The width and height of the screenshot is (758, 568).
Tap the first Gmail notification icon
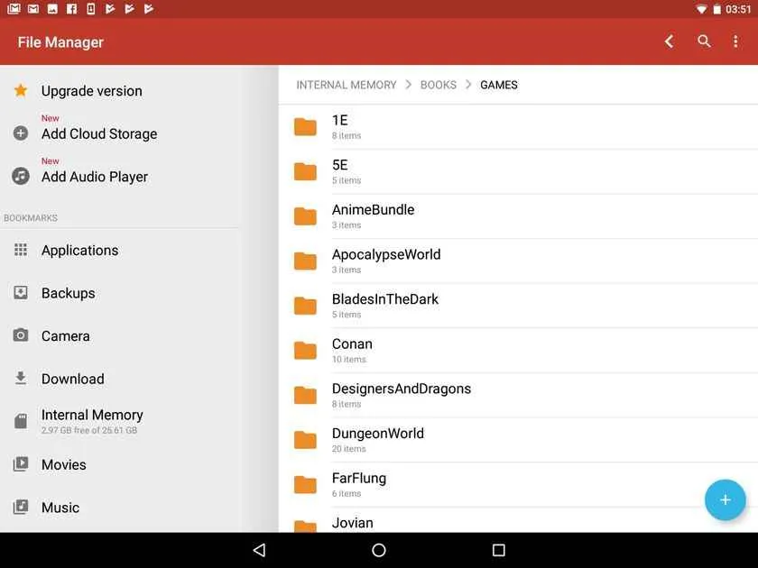tap(14, 9)
